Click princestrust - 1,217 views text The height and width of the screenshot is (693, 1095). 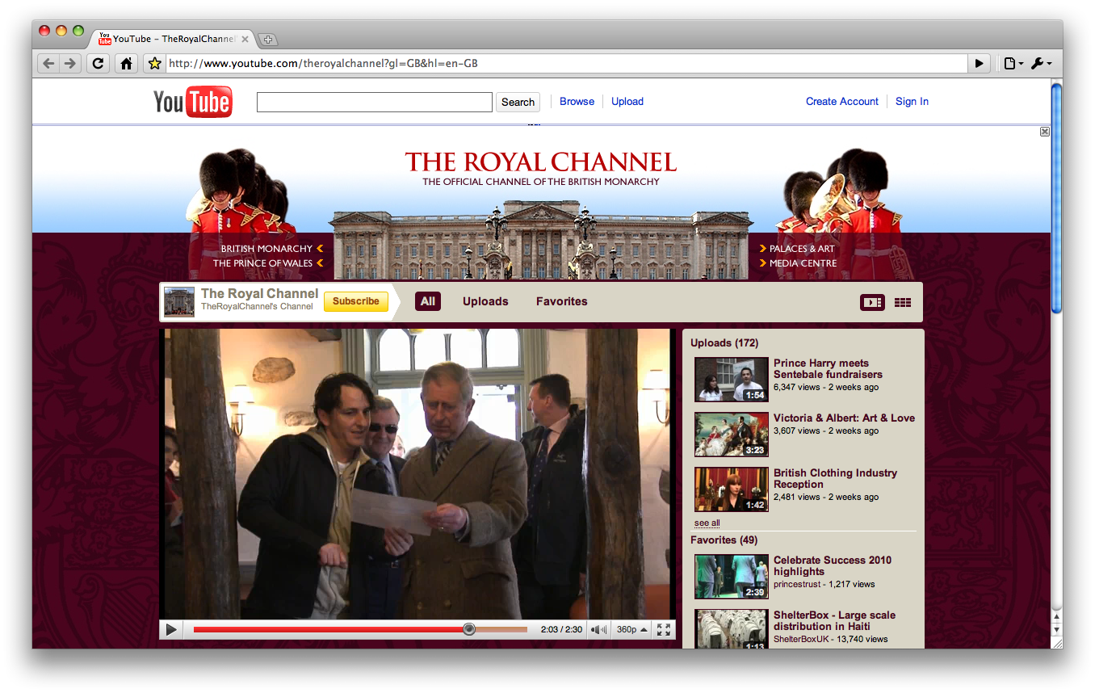824,585
